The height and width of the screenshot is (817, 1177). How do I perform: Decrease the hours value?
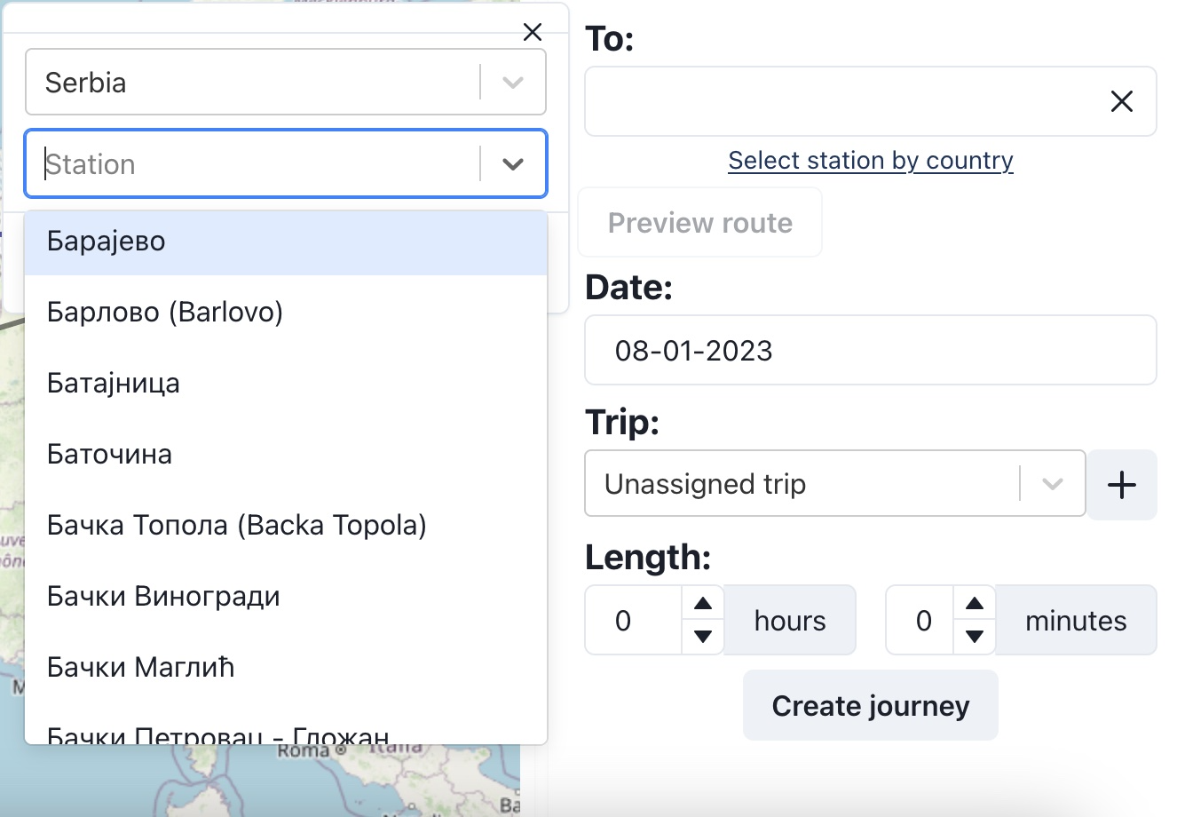pos(703,636)
